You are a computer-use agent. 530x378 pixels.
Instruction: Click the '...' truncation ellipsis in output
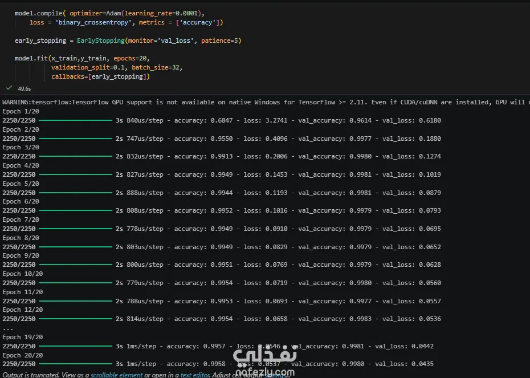7,328
